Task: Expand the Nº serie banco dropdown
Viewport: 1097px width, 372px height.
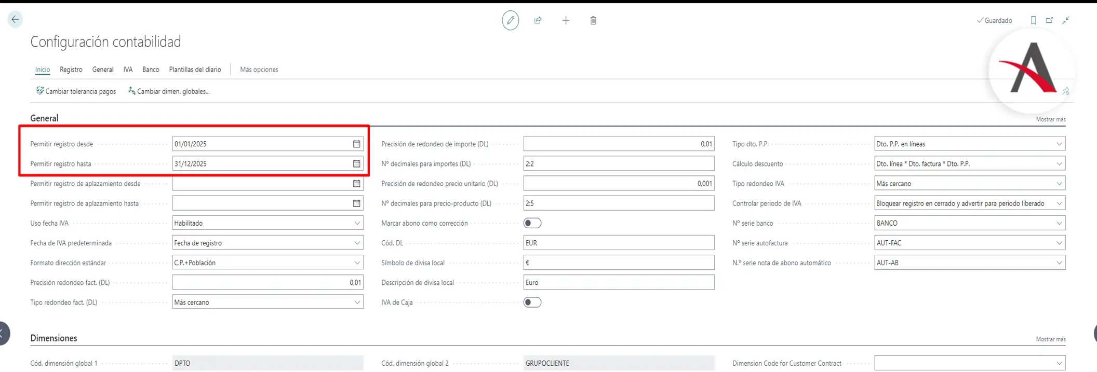Action: (1059, 223)
